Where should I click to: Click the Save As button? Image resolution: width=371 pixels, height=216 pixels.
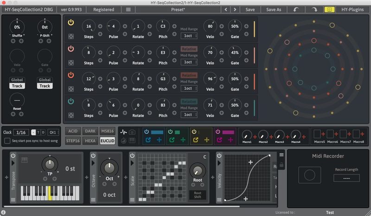tap(273, 9)
